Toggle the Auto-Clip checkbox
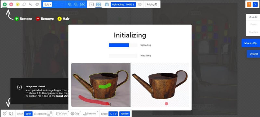The image size is (260, 117). 246,43
